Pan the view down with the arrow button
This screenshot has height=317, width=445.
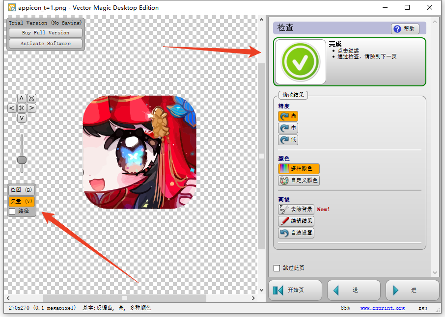pyautogui.click(x=22, y=118)
